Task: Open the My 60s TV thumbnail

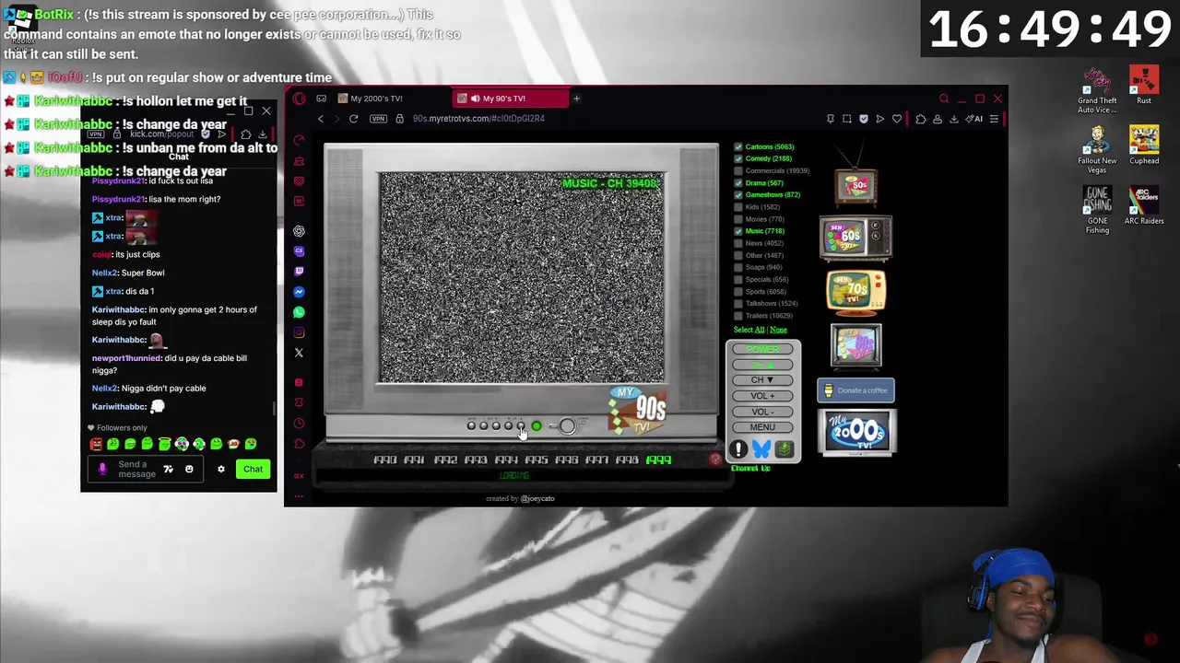Action: (x=855, y=238)
